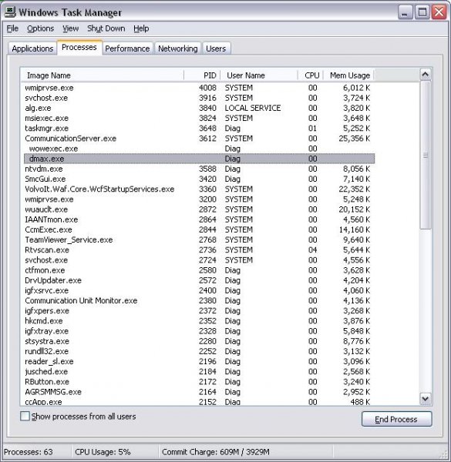The image size is (451, 462).
Task: Click the 'Processes: 63' status bar entry
Action: (x=29, y=452)
